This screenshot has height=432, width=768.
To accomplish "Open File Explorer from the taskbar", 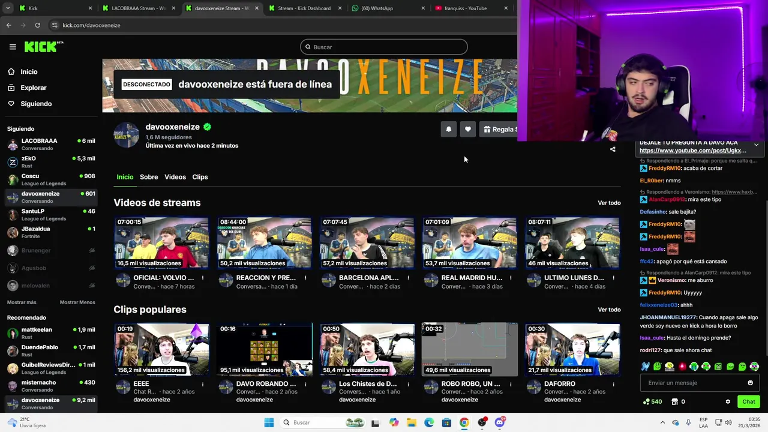I will coord(412,422).
